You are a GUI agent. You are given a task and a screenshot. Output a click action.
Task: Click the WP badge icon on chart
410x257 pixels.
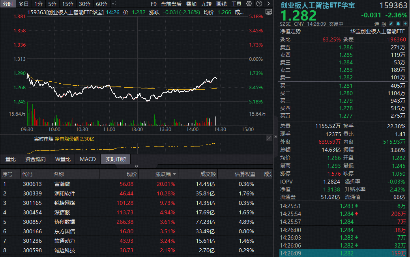click(269, 12)
